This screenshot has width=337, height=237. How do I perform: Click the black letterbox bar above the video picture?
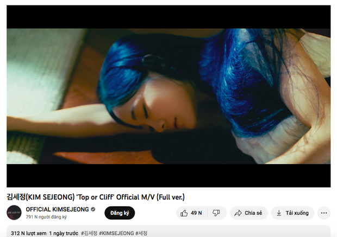tap(168, 17)
